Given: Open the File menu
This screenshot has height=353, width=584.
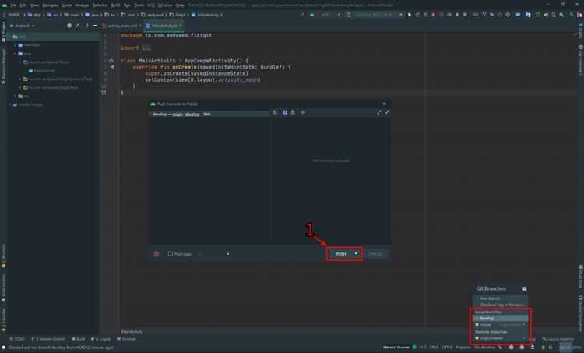Looking at the screenshot, I should click(13, 5).
